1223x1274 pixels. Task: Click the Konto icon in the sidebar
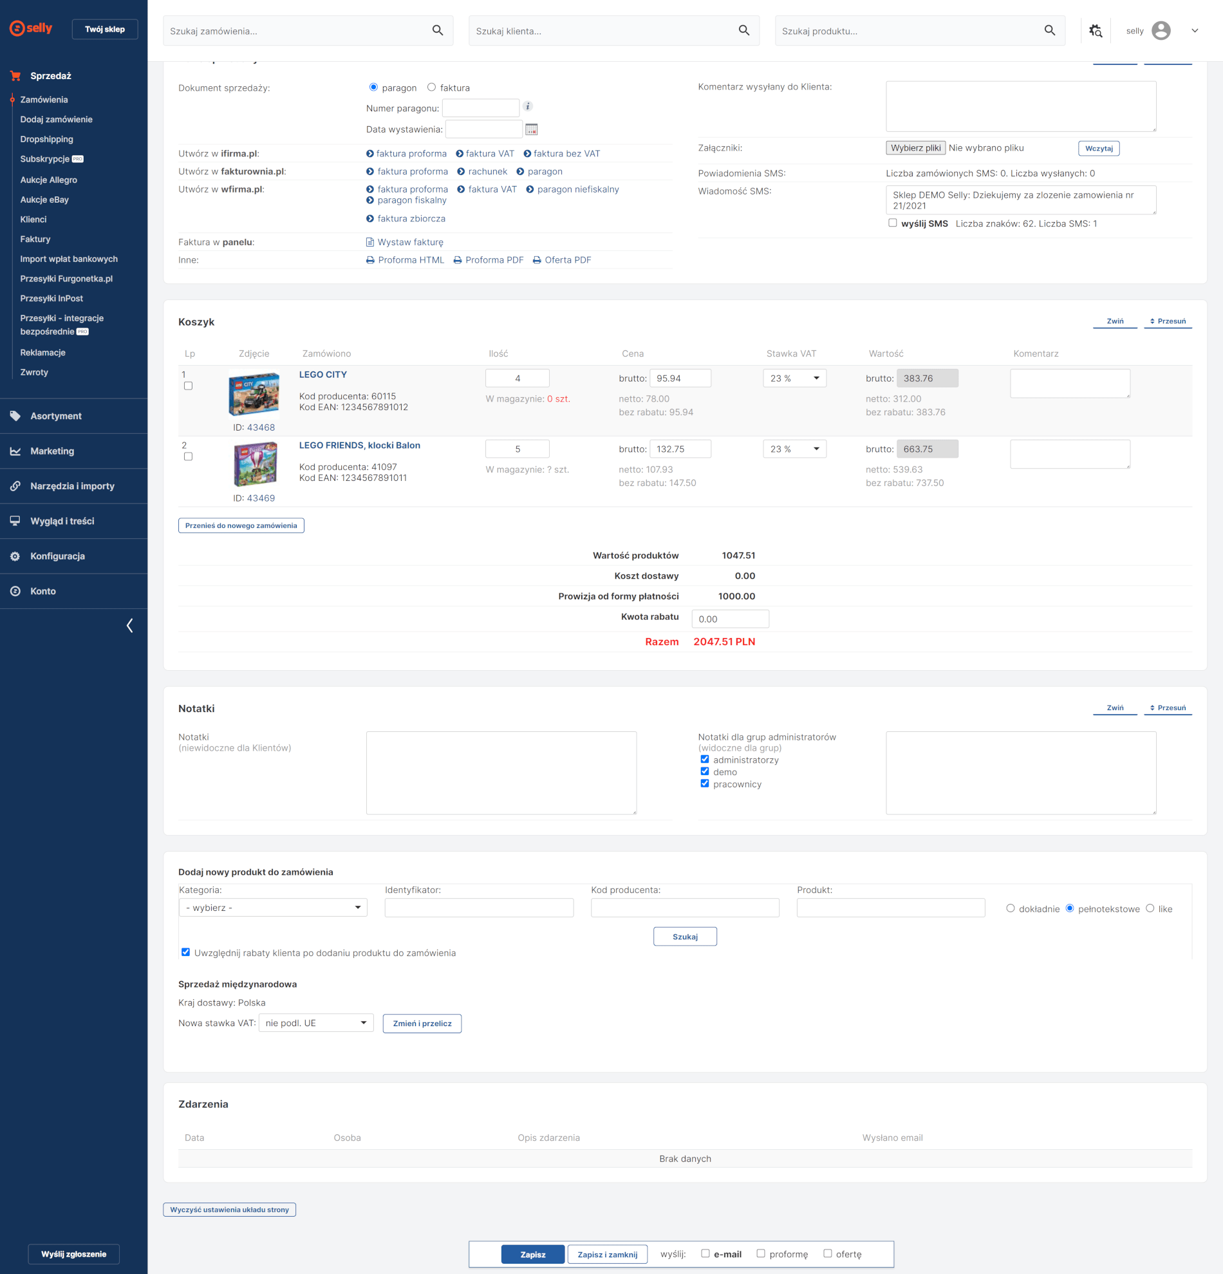[15, 592]
